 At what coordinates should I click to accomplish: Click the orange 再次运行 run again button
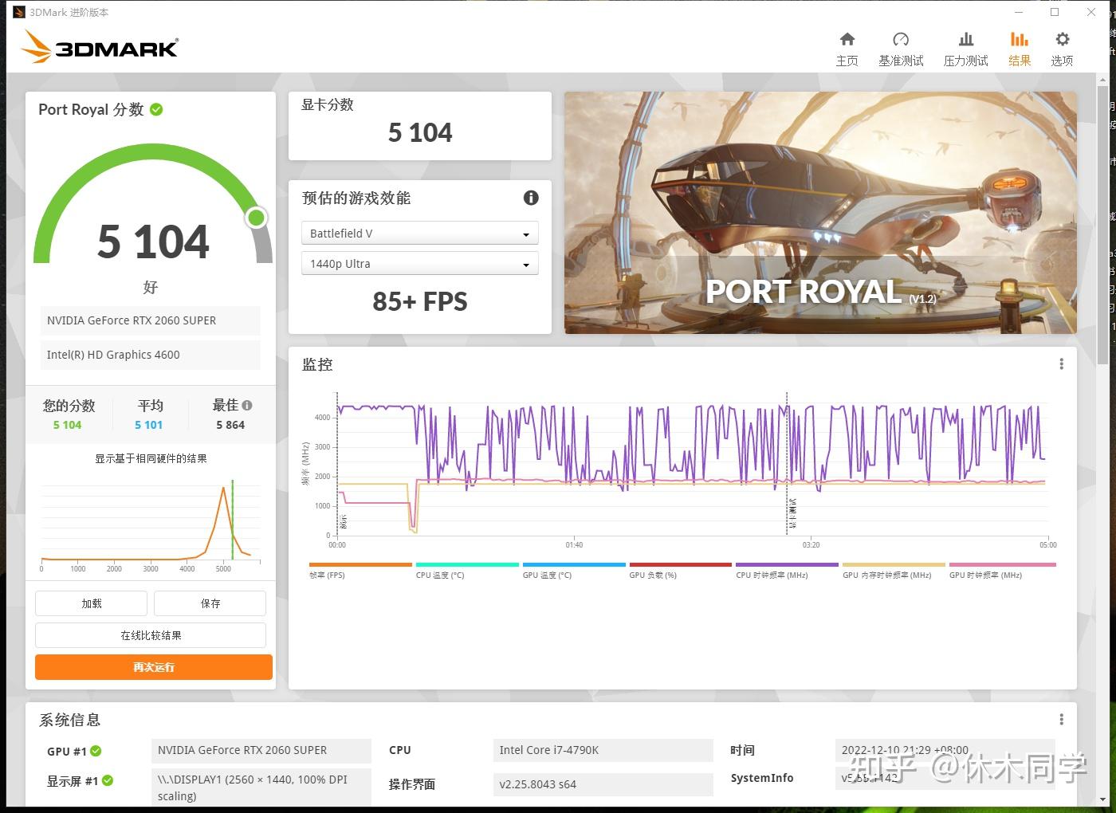click(154, 667)
